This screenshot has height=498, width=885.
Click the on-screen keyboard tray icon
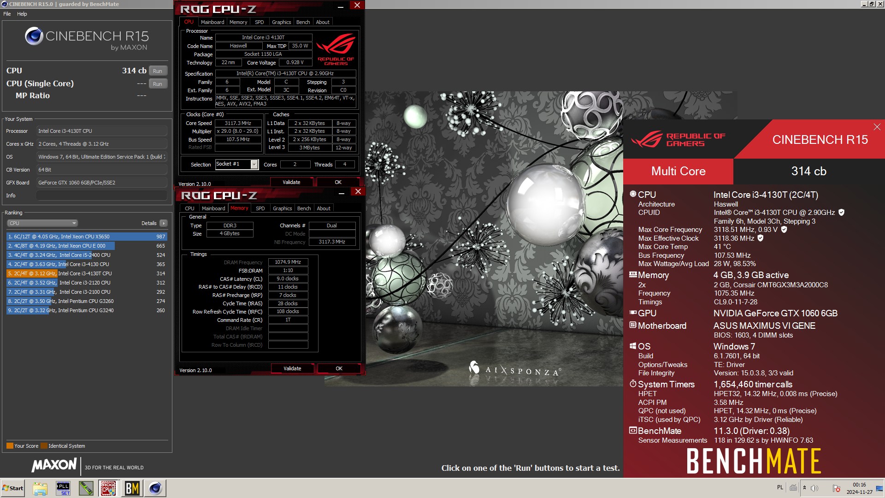pyautogui.click(x=793, y=488)
